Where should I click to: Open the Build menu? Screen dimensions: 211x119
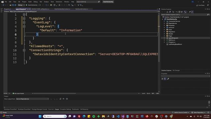30,2
